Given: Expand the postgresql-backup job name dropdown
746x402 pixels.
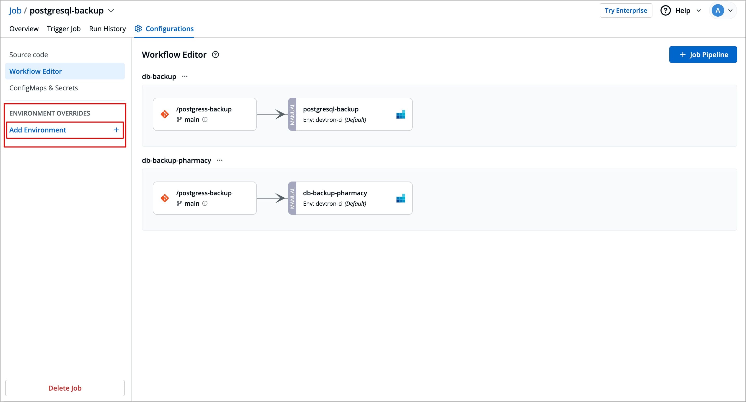Looking at the screenshot, I should pyautogui.click(x=111, y=11).
